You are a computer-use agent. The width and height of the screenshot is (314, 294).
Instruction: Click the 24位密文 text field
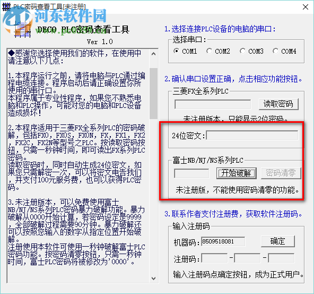[252, 135]
